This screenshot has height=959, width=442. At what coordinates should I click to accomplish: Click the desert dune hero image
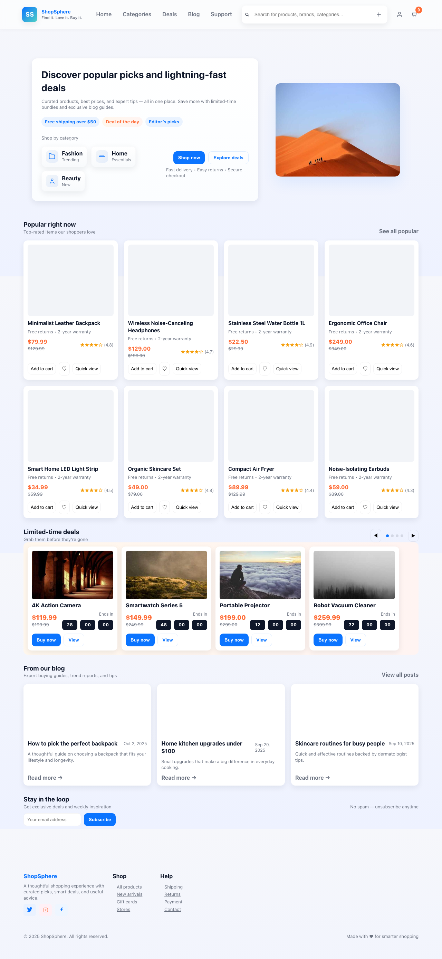pos(337,130)
